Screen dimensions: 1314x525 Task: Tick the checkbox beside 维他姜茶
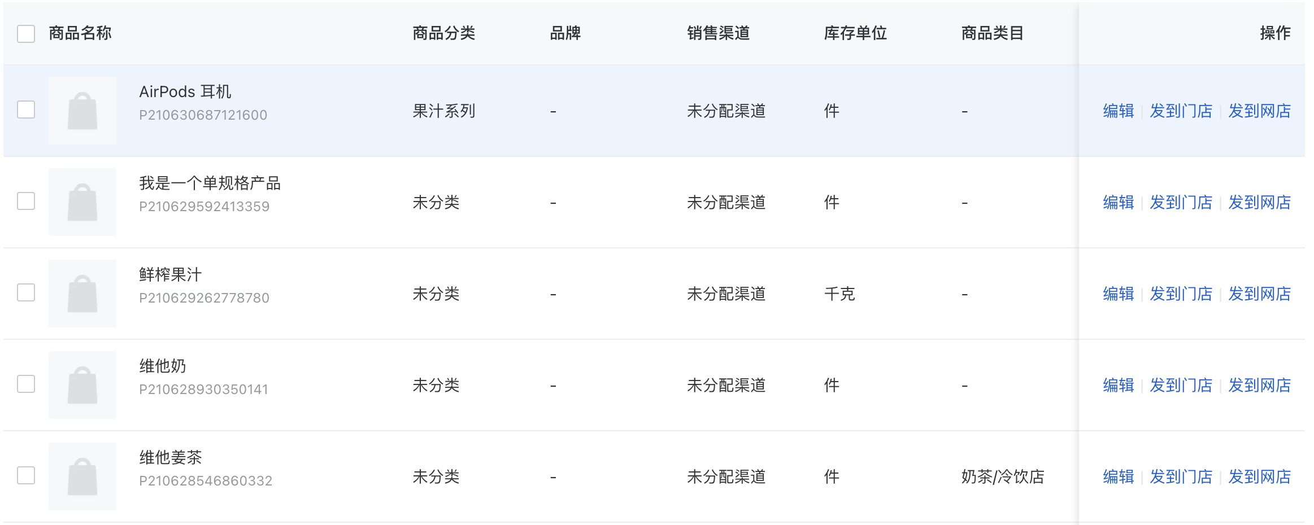[26, 475]
